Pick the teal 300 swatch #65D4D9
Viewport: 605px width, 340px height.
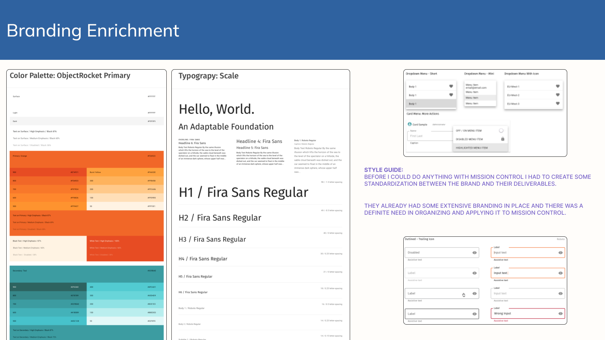[x=125, y=295]
